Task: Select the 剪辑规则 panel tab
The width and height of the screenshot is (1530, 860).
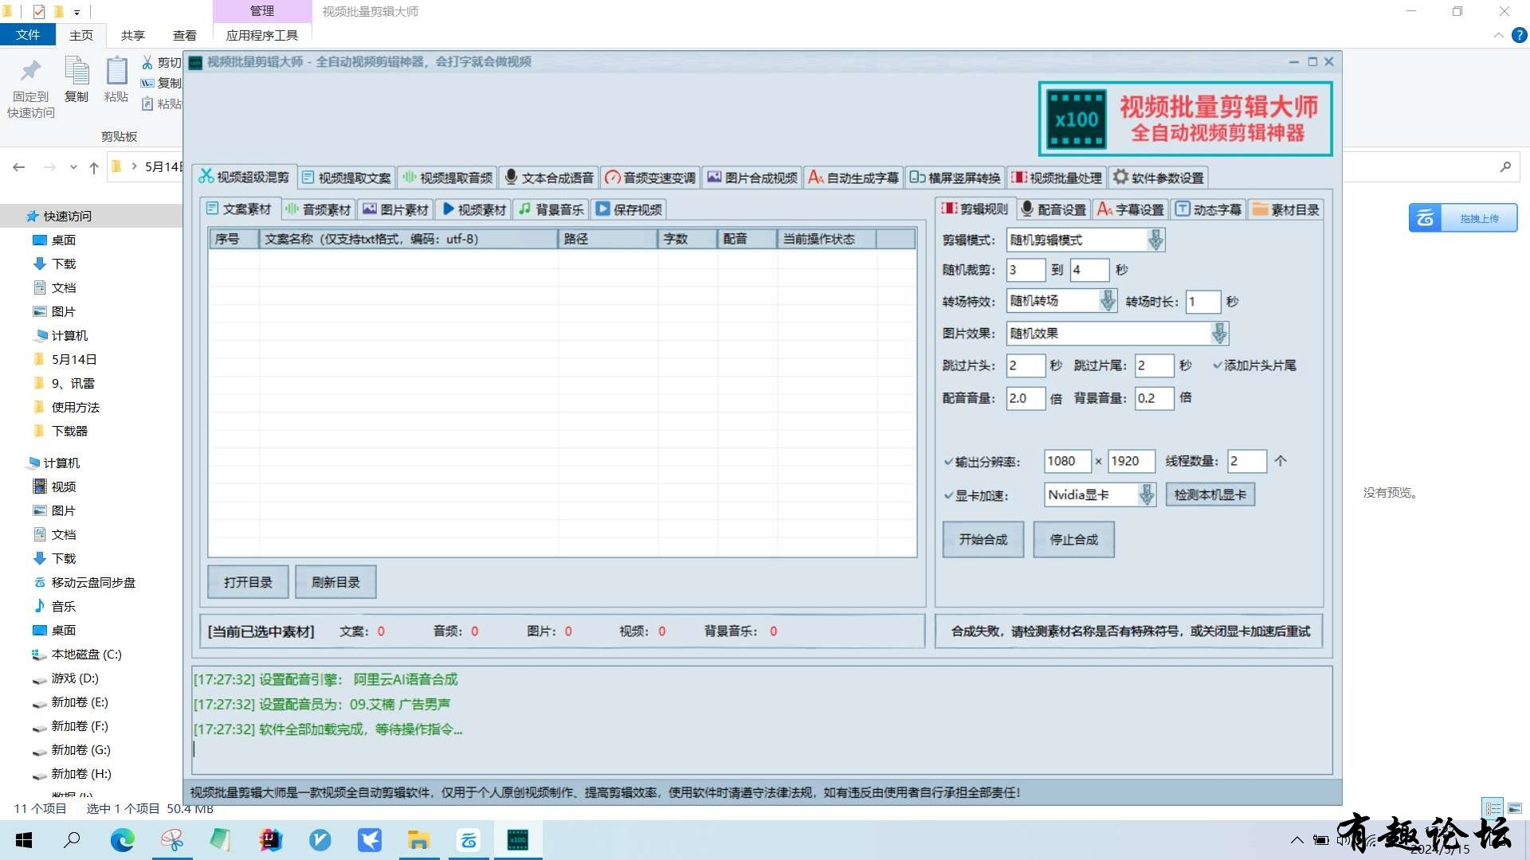Action: point(975,209)
